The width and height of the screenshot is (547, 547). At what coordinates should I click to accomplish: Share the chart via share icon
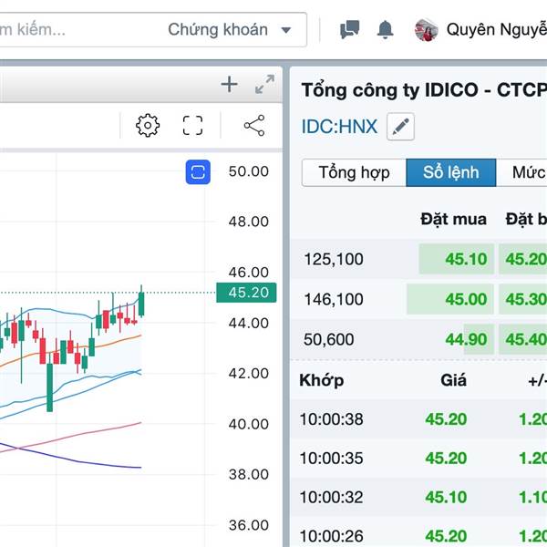click(x=254, y=125)
